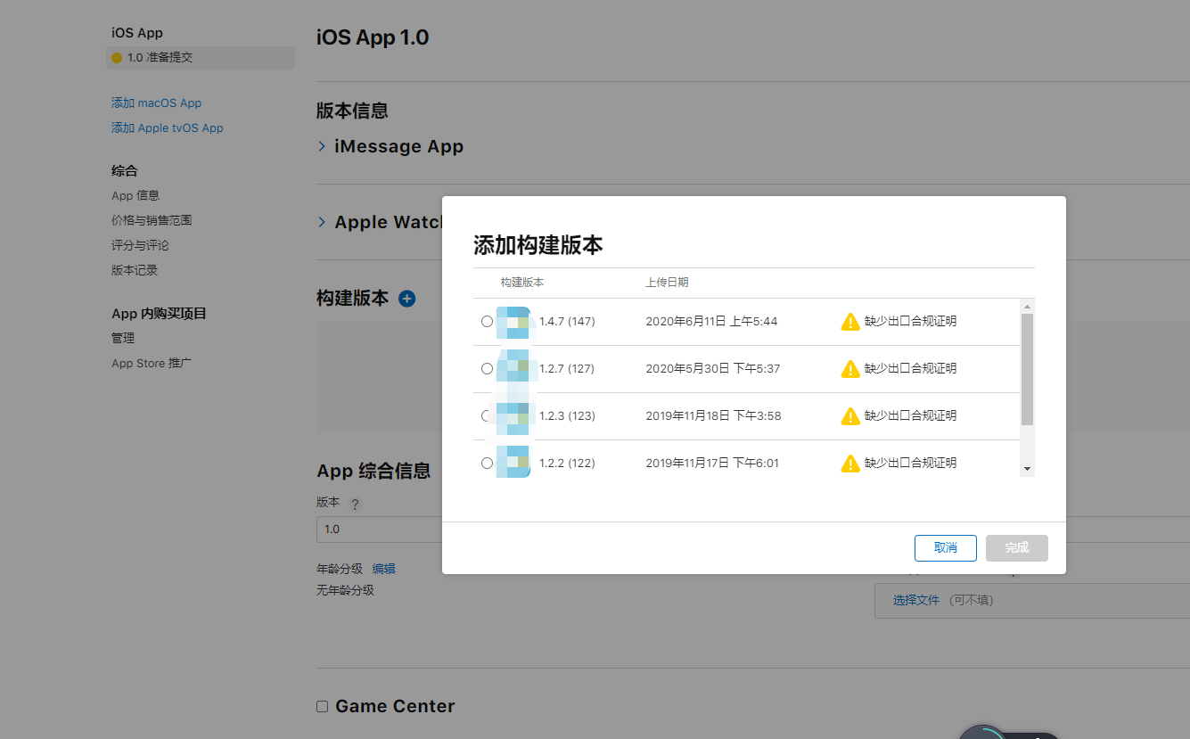Open the 添加 macOS App link

point(157,103)
